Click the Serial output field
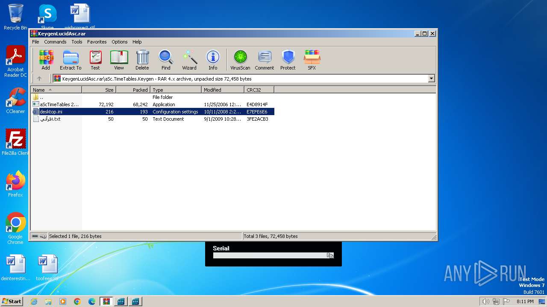The width and height of the screenshot is (547, 307). pyautogui.click(x=269, y=255)
